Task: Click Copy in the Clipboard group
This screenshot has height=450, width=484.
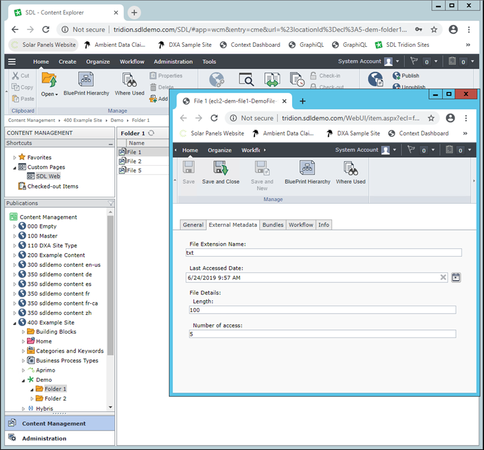Action: click(x=23, y=87)
